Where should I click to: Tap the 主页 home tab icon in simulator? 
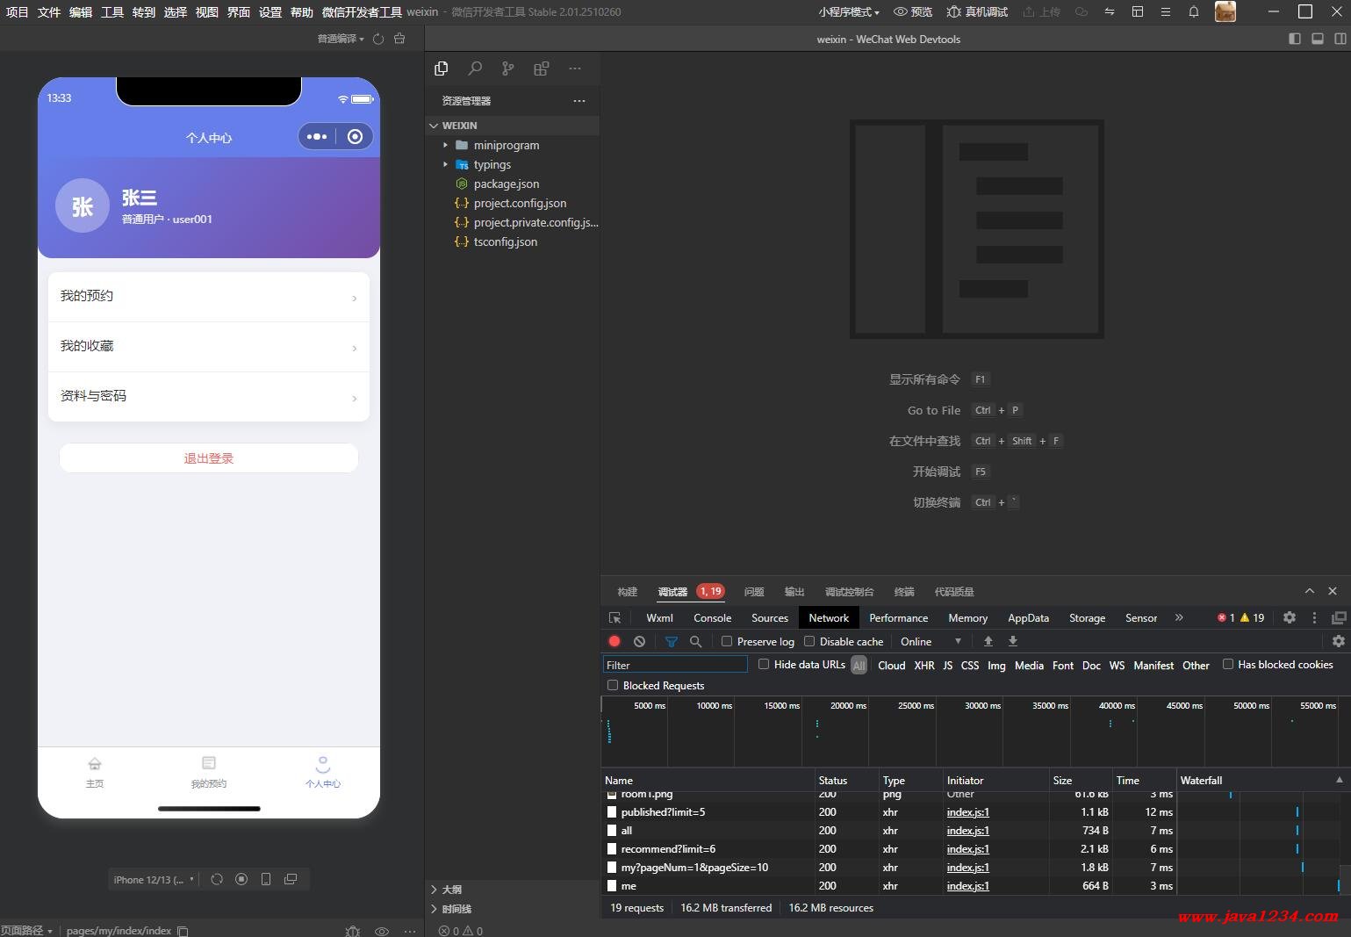pyautogui.click(x=95, y=764)
